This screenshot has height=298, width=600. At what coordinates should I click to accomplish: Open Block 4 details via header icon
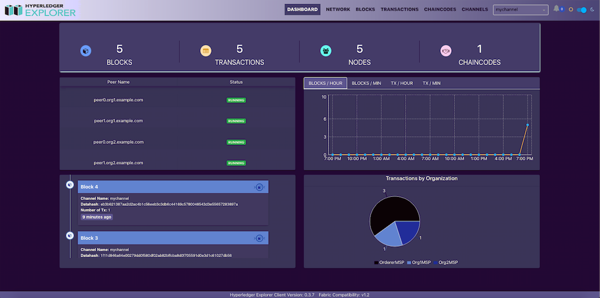coord(259,187)
